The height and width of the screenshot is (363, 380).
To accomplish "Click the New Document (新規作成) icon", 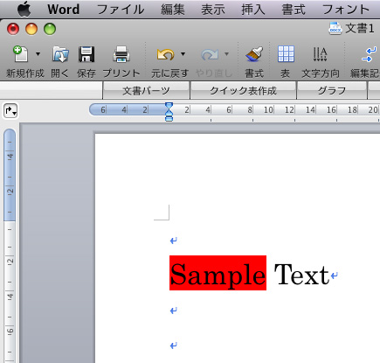I will 20,54.
